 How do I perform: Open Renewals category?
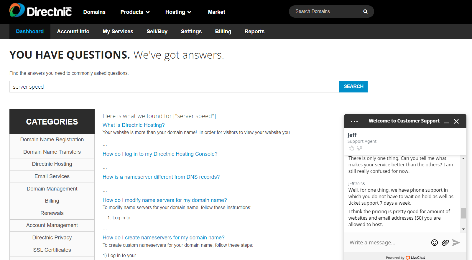pyautogui.click(x=52, y=213)
